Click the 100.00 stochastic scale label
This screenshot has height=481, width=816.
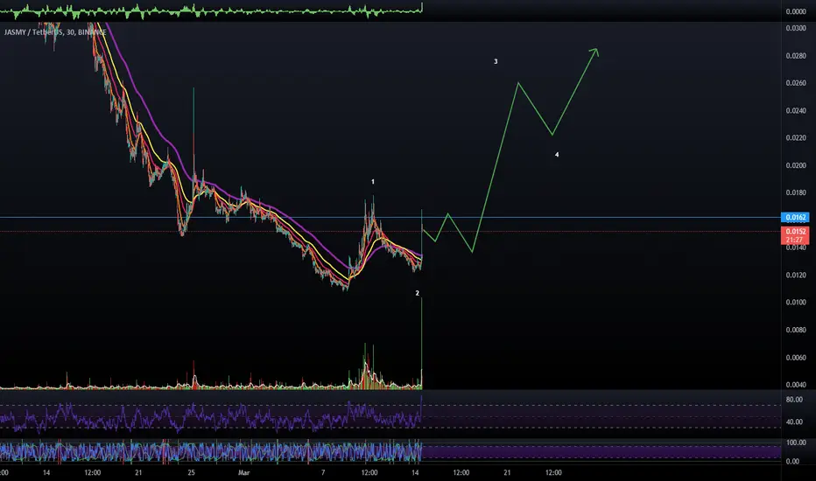(796, 443)
